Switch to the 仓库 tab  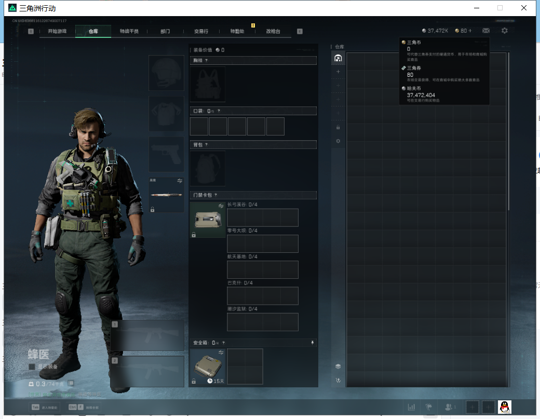[93, 31]
